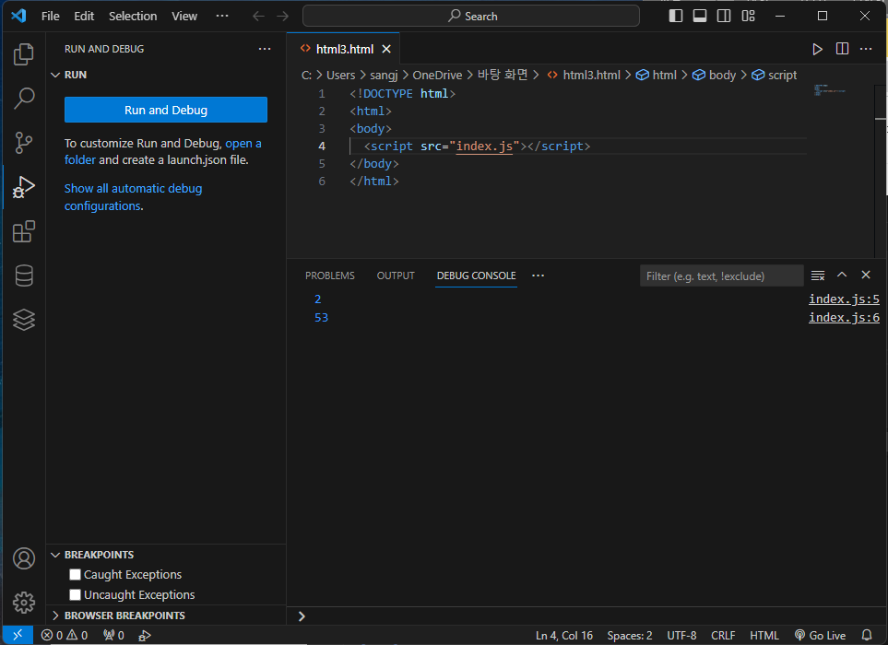Close the bottom panel
888x645 pixels.
pyautogui.click(x=865, y=275)
